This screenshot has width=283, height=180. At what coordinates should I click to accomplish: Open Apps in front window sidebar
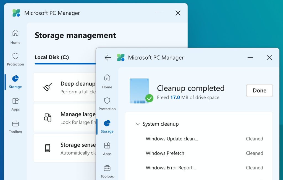[107, 149]
